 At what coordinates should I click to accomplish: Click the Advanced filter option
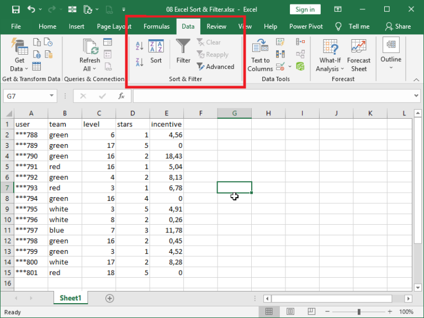coord(215,67)
